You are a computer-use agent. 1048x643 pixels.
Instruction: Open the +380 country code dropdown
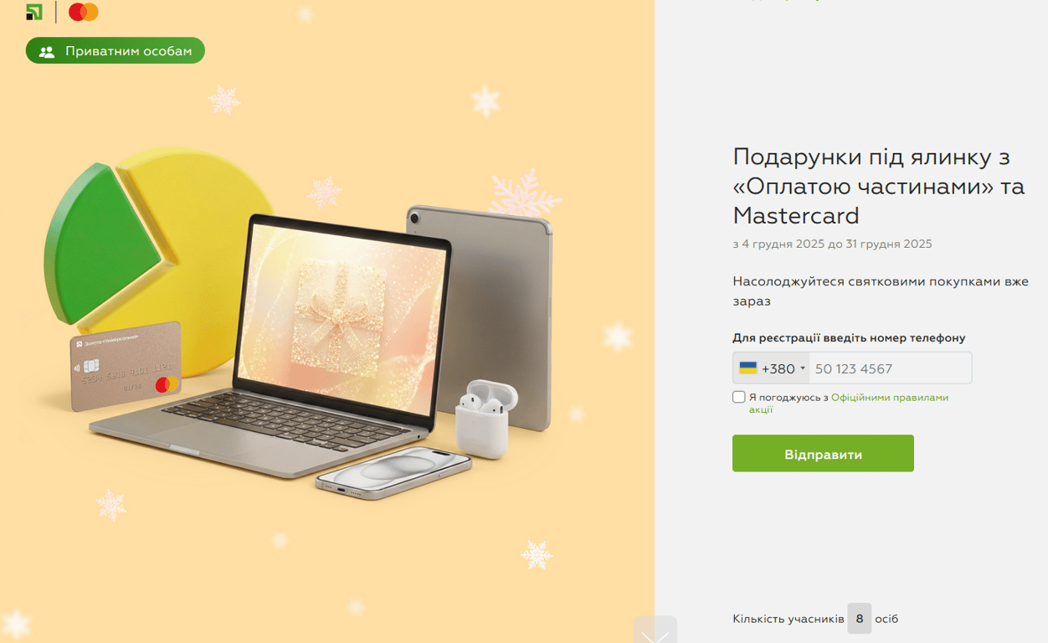771,368
